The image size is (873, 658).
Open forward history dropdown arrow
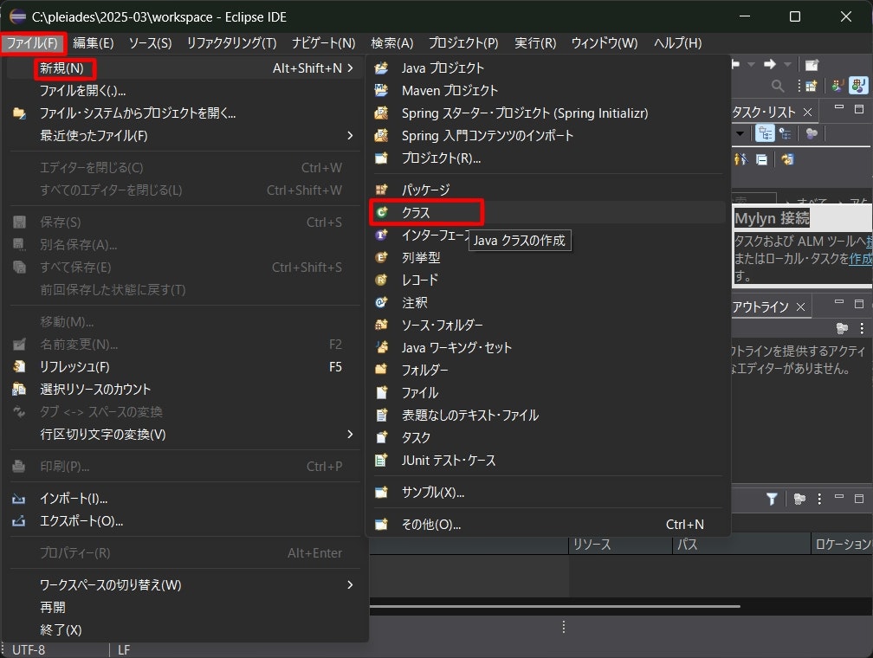pyautogui.click(x=787, y=65)
